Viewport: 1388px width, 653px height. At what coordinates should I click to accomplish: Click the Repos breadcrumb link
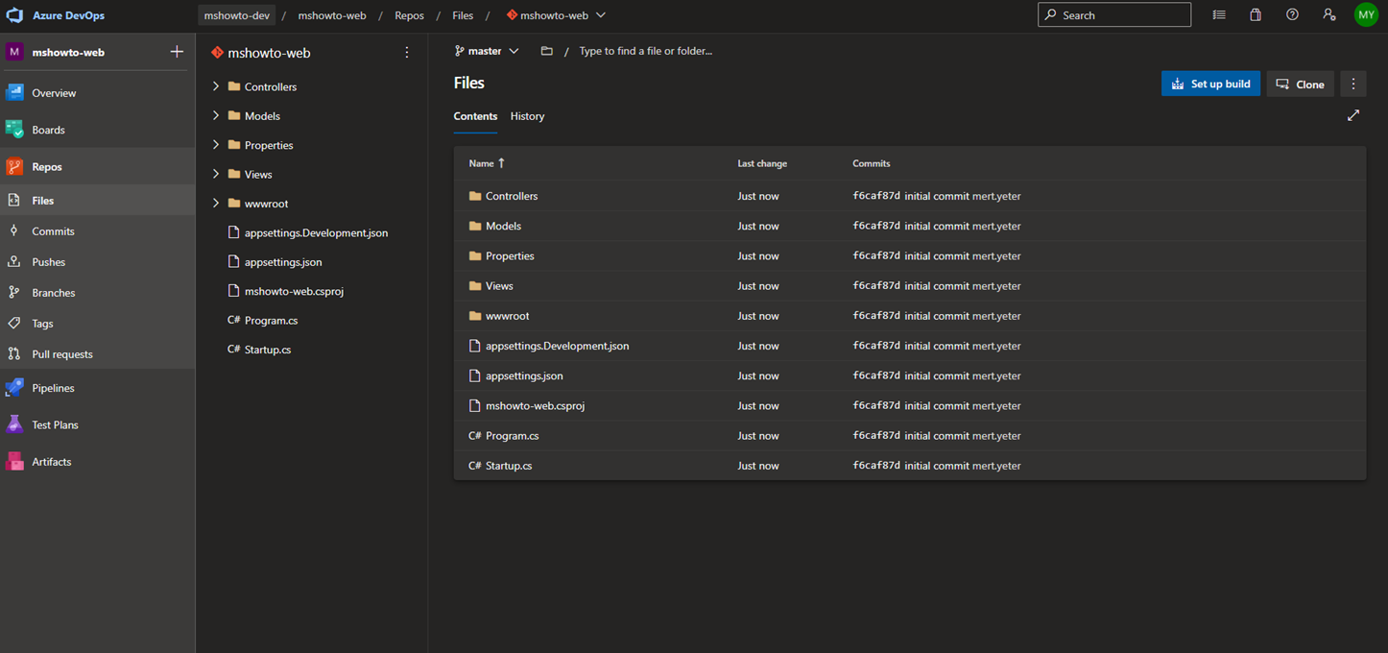[409, 15]
